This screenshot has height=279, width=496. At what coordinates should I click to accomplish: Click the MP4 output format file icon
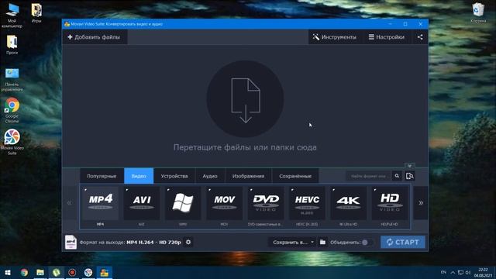coord(71,243)
